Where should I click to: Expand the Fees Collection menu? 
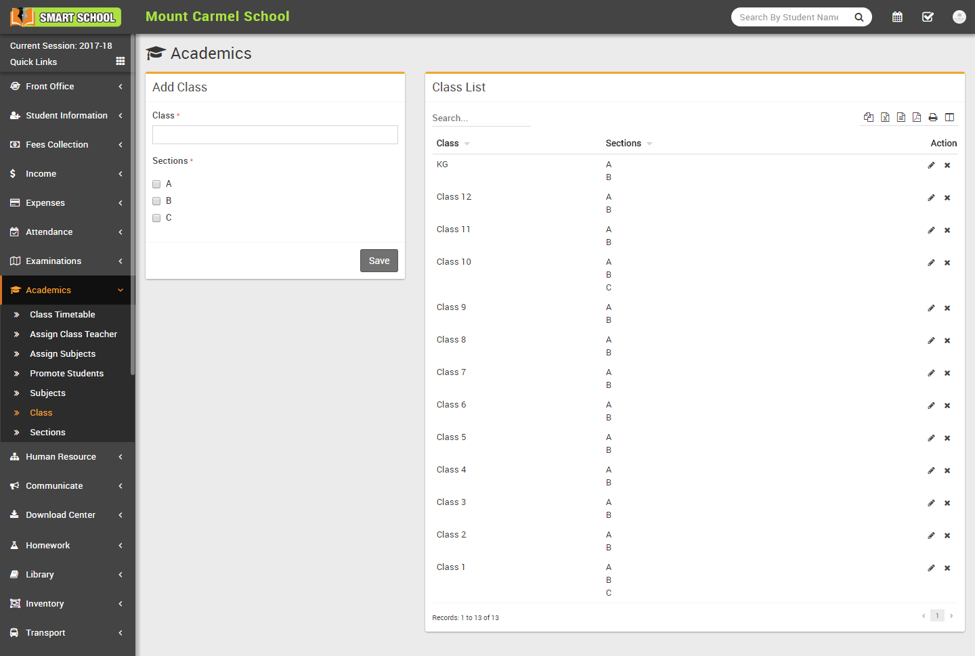click(66, 145)
